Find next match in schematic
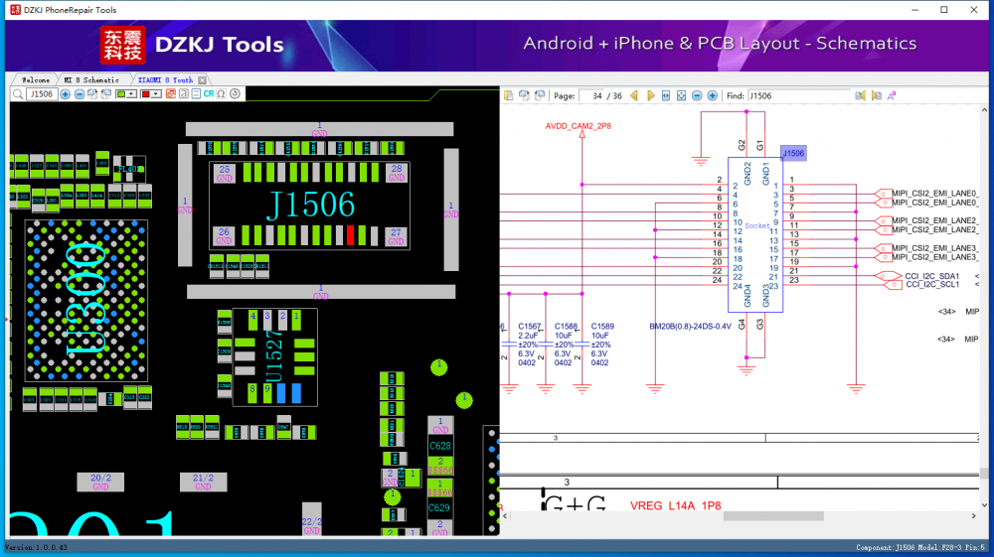 click(876, 96)
